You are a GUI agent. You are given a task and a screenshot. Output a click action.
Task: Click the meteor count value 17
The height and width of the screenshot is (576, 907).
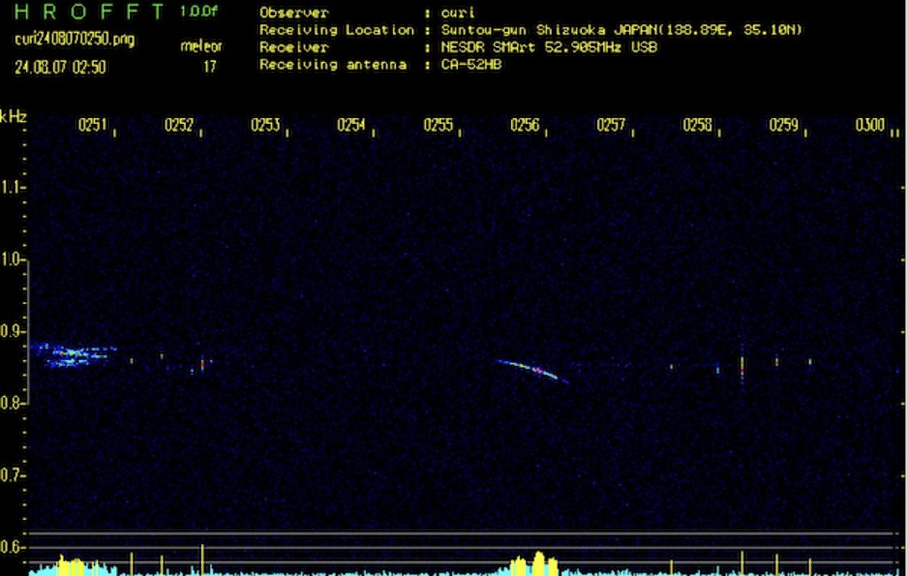[210, 66]
